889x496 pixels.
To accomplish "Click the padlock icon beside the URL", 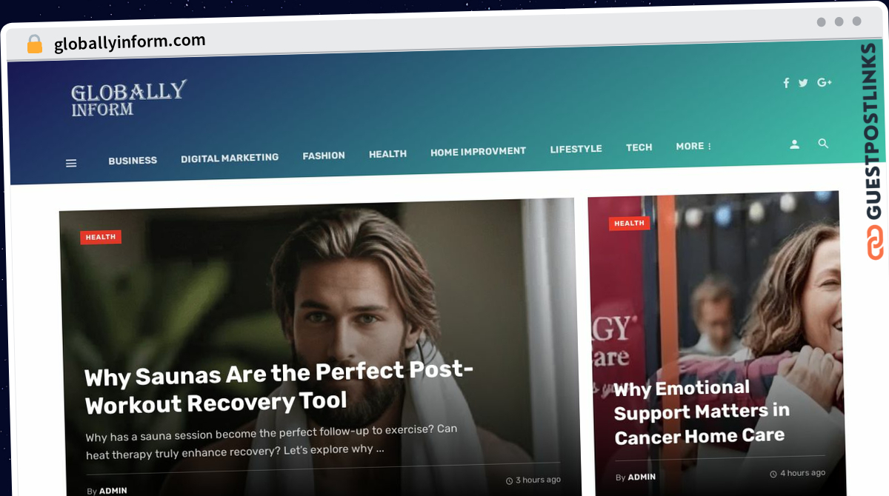I will tap(35, 44).
